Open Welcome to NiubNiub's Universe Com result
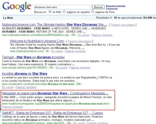The width and height of the screenshot is (156, 124). coord(37,41)
